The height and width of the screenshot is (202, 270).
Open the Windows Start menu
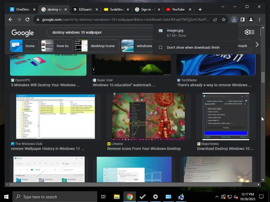pyautogui.click(x=6, y=197)
